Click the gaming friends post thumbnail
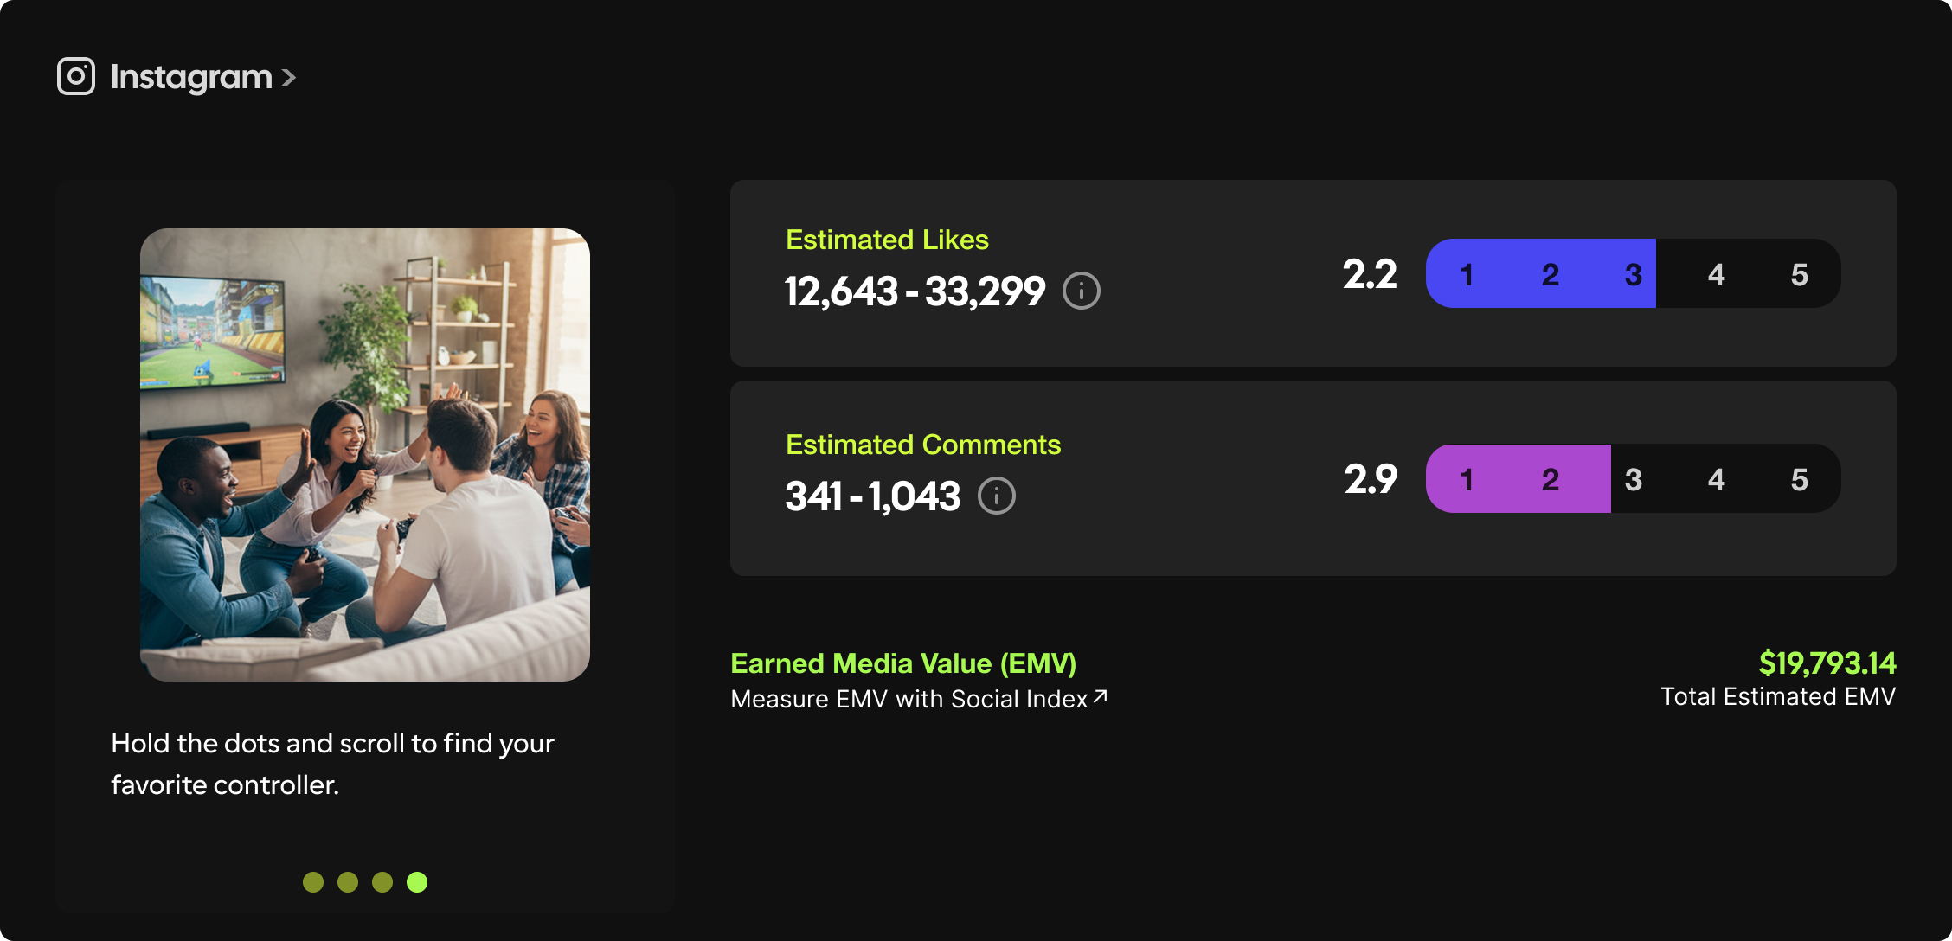 [365, 454]
